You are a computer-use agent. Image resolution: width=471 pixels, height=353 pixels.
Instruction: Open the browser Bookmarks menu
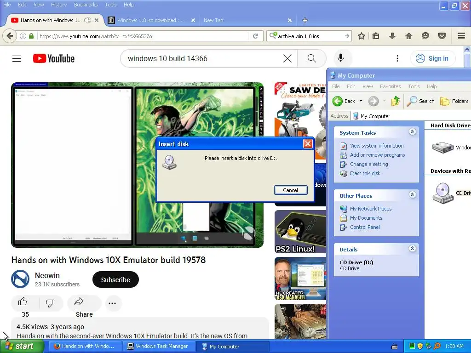[x=86, y=5]
